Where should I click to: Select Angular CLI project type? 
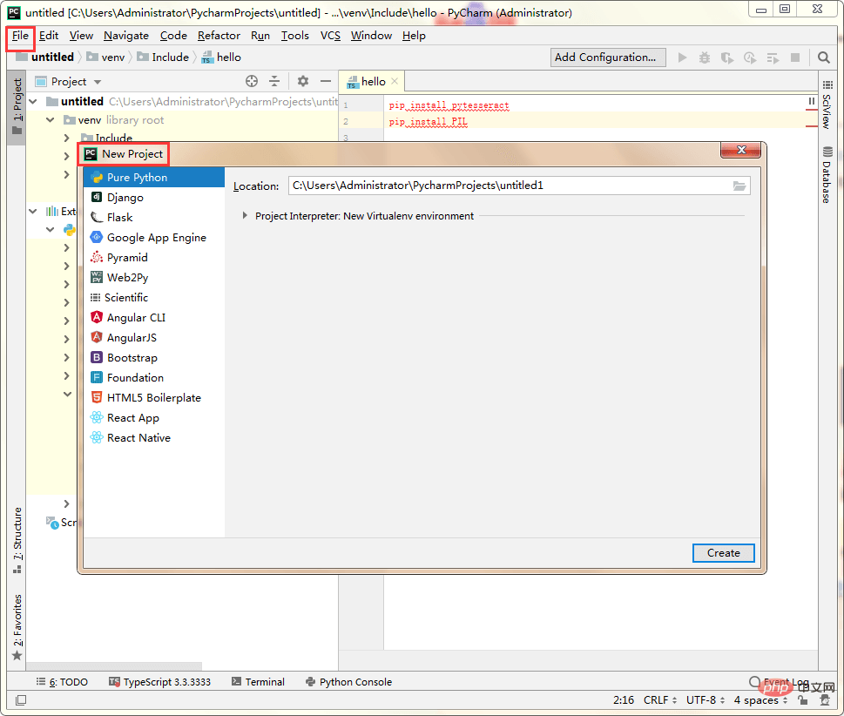pyautogui.click(x=154, y=318)
